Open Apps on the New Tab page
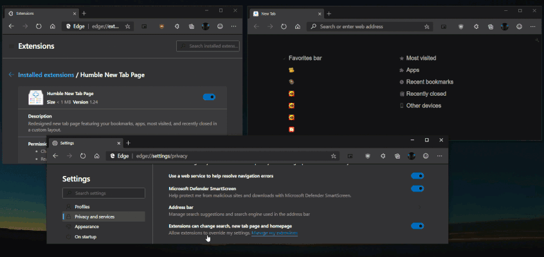544x257 pixels. 413,70
